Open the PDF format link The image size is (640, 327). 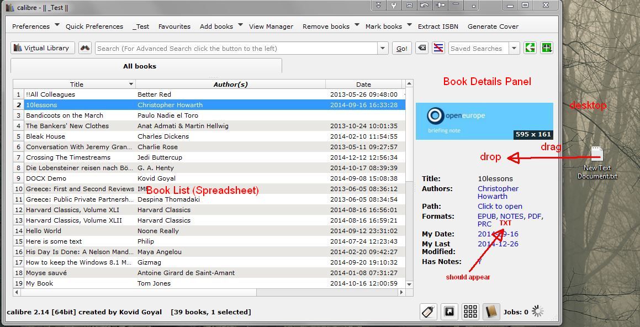click(x=535, y=217)
